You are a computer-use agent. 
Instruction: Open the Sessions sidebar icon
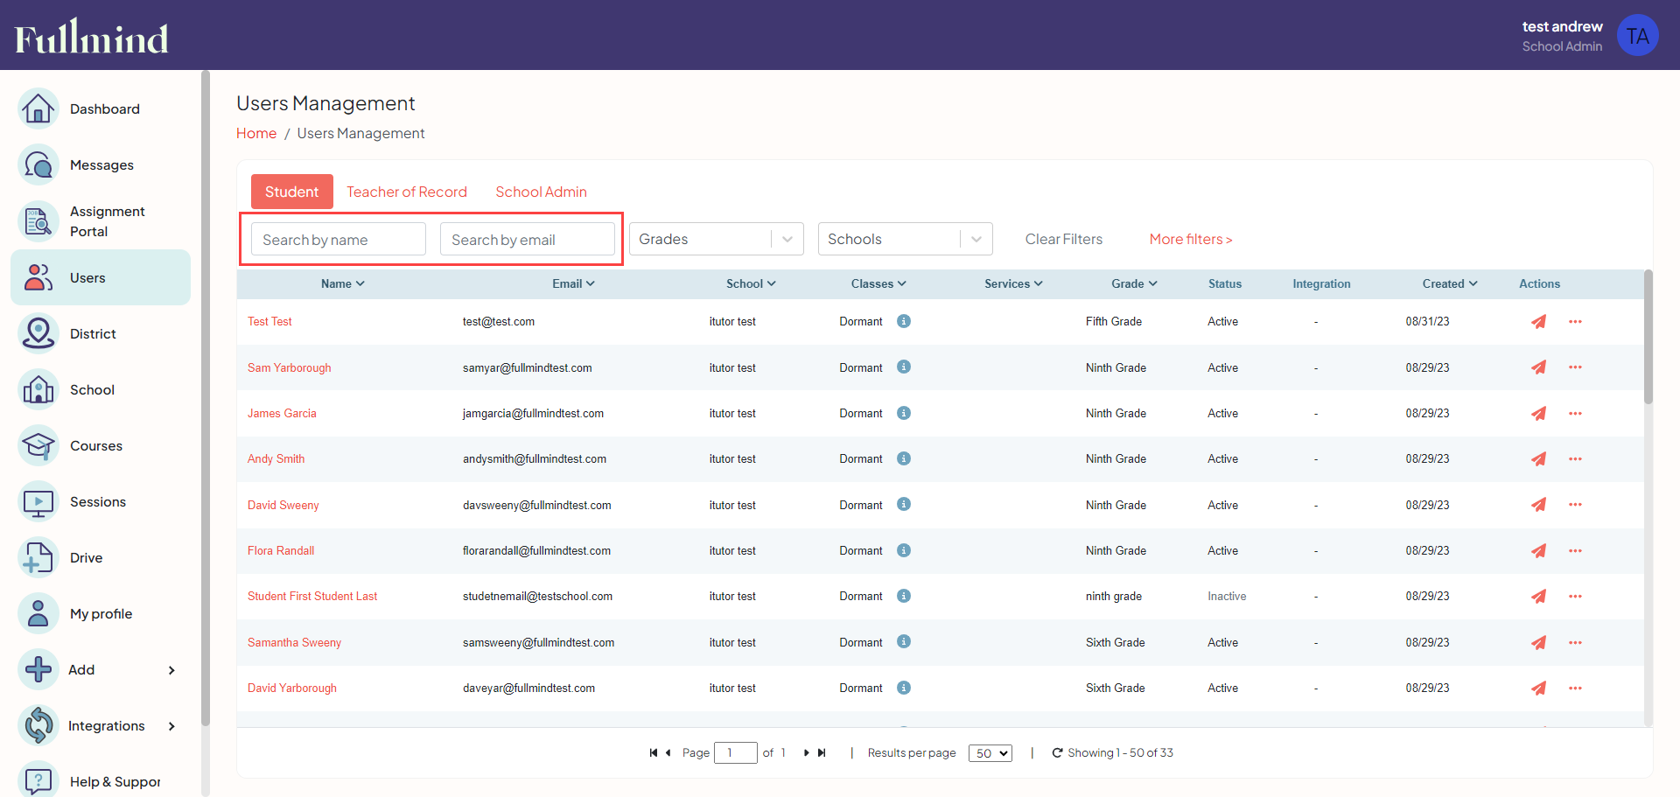pyautogui.click(x=38, y=501)
